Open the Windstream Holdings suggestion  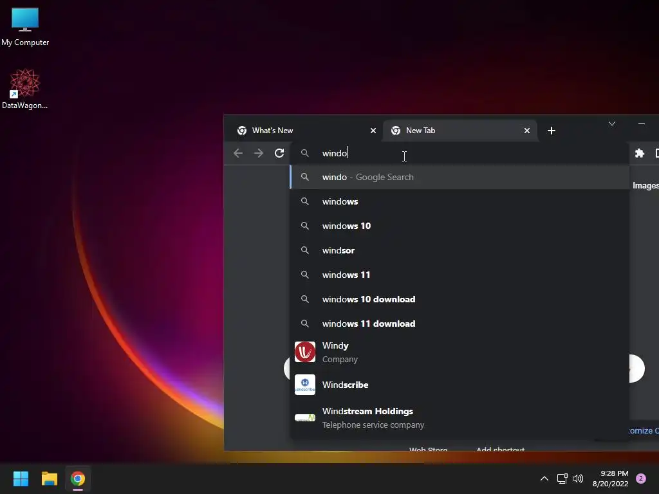tap(459, 417)
